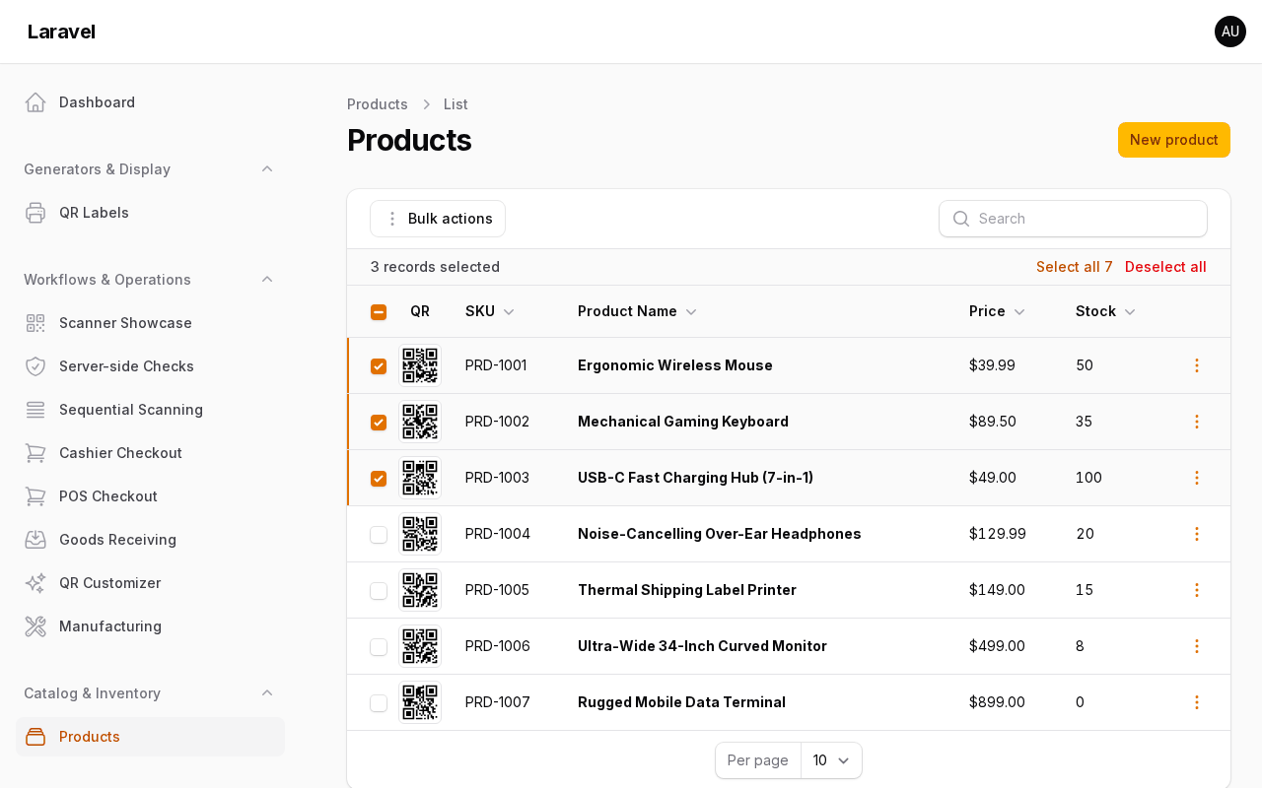Viewport: 1262px width, 788px height.
Task: Open row actions for PRD-1006
Action: pyautogui.click(x=1197, y=646)
